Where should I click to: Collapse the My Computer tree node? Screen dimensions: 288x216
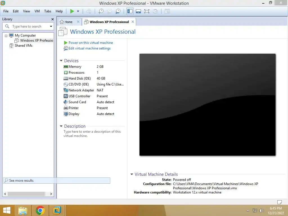6,36
